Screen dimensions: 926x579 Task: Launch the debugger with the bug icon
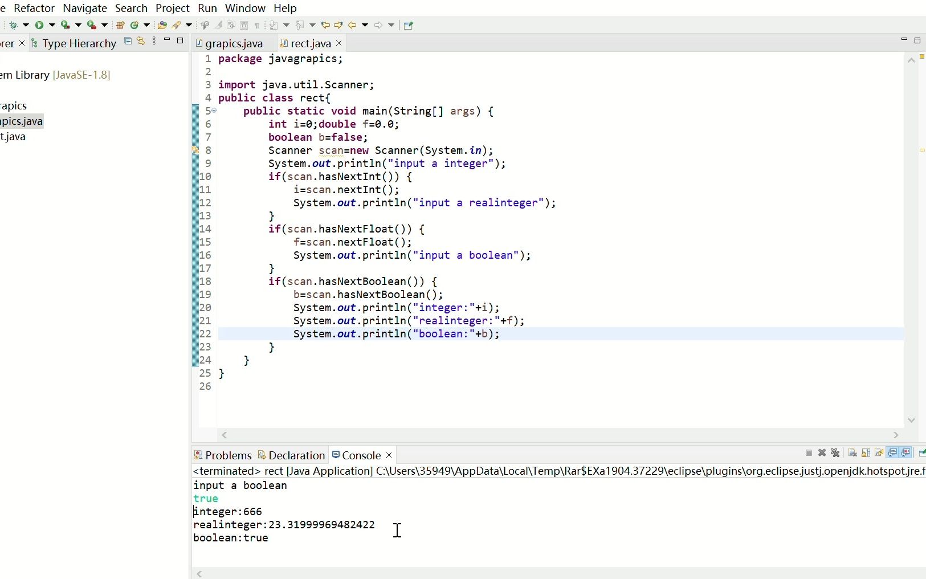pyautogui.click(x=14, y=25)
